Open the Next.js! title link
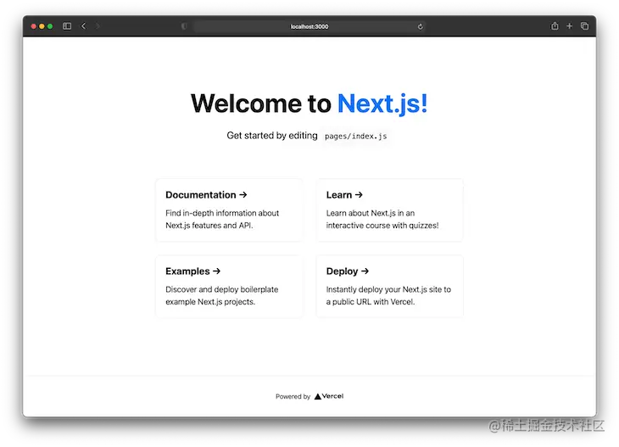The height and width of the screenshot is (447, 619). point(382,103)
